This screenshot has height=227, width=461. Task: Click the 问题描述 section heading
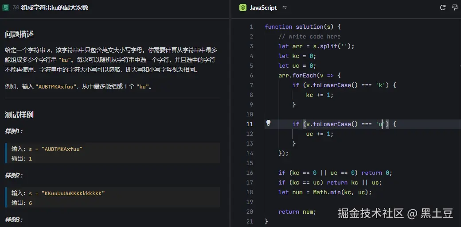pos(19,34)
